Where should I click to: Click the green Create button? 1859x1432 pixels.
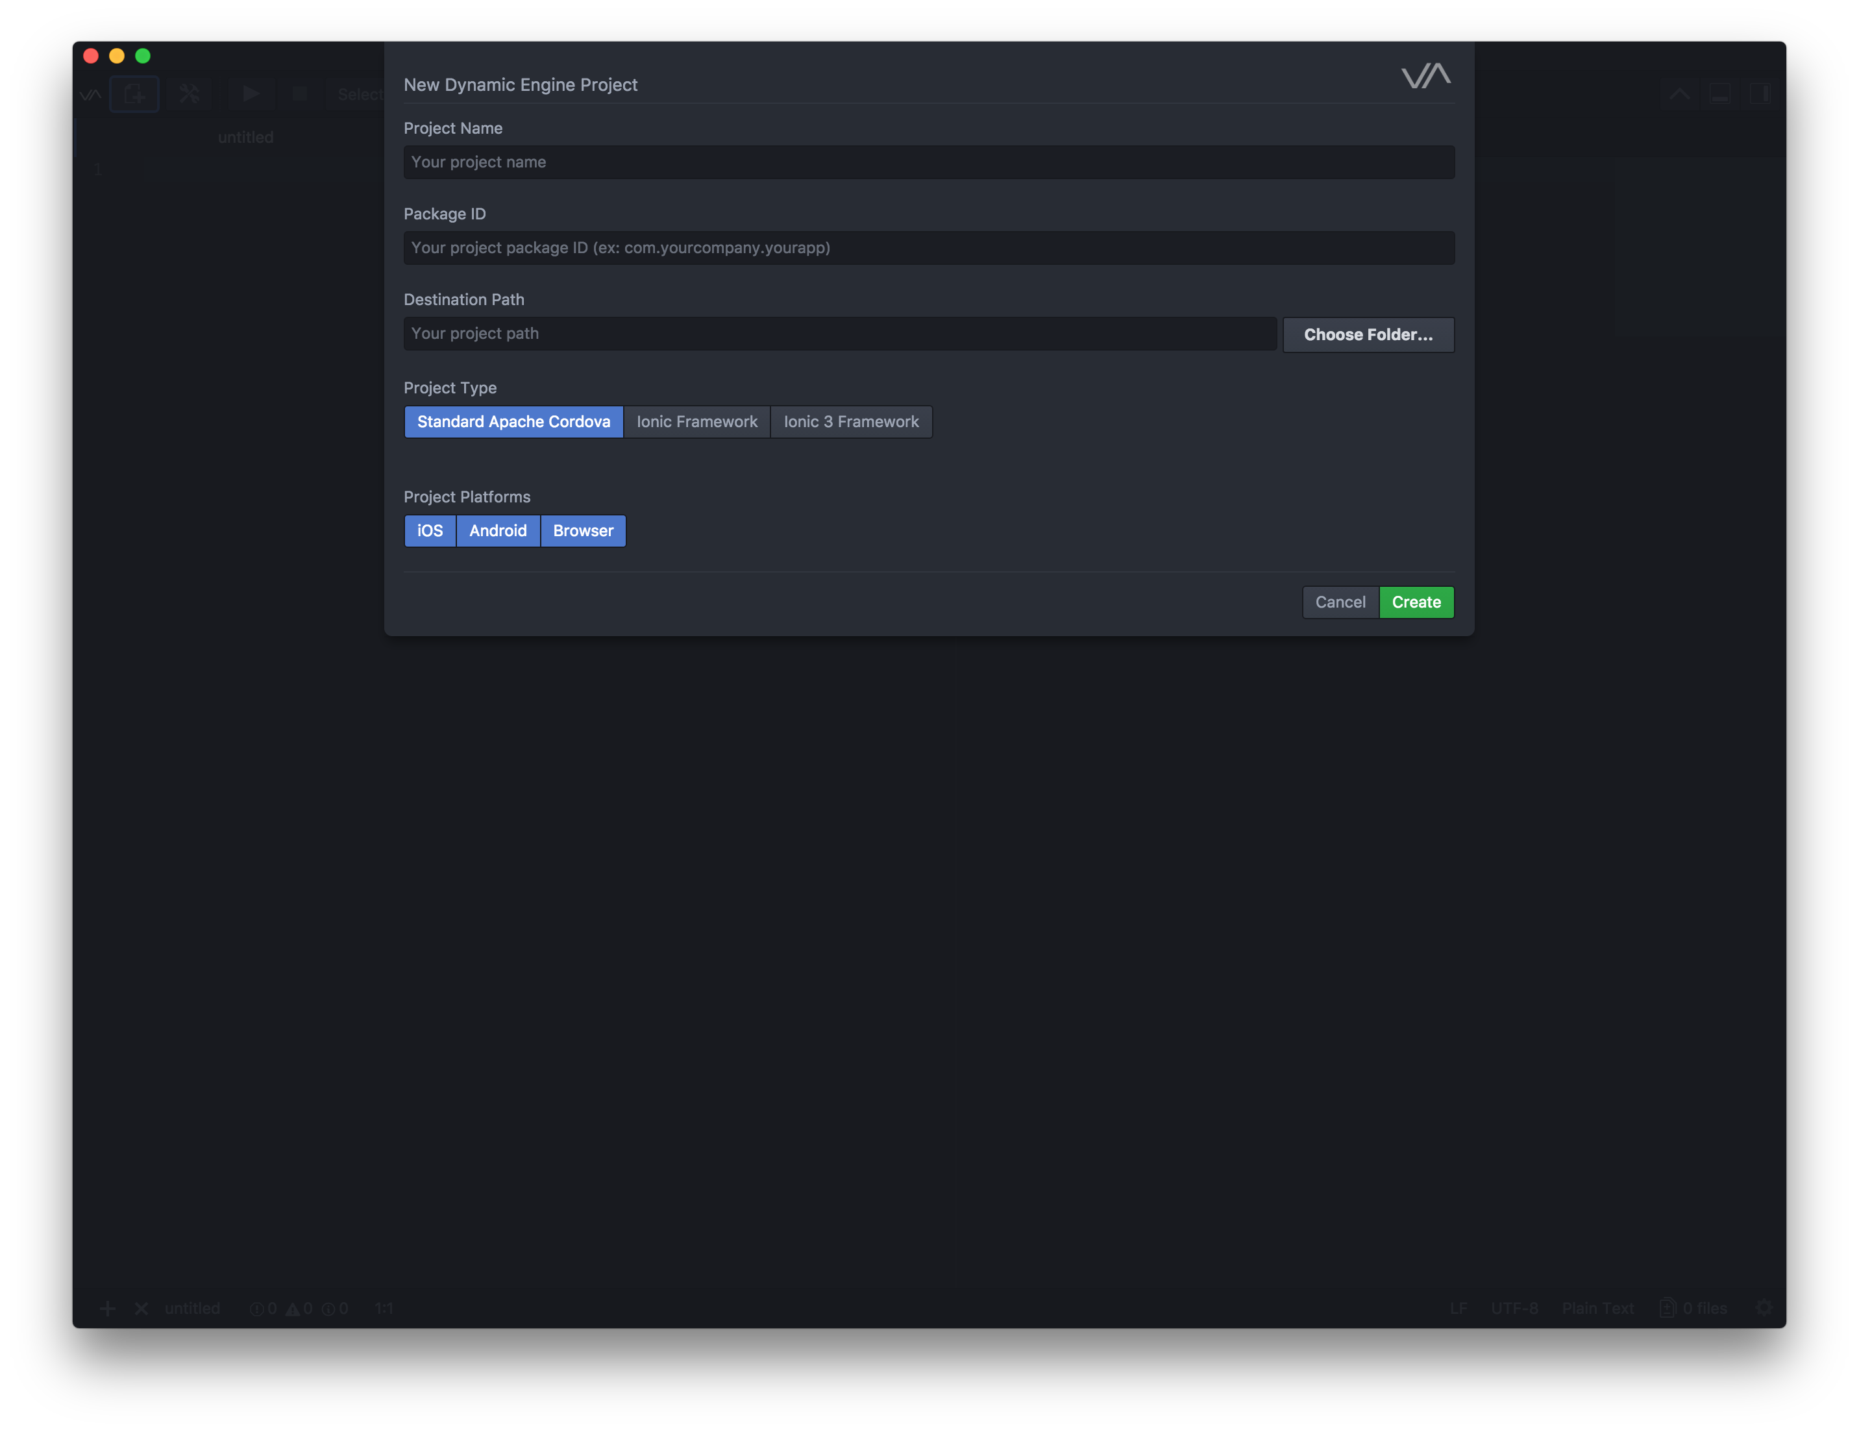[1416, 602]
